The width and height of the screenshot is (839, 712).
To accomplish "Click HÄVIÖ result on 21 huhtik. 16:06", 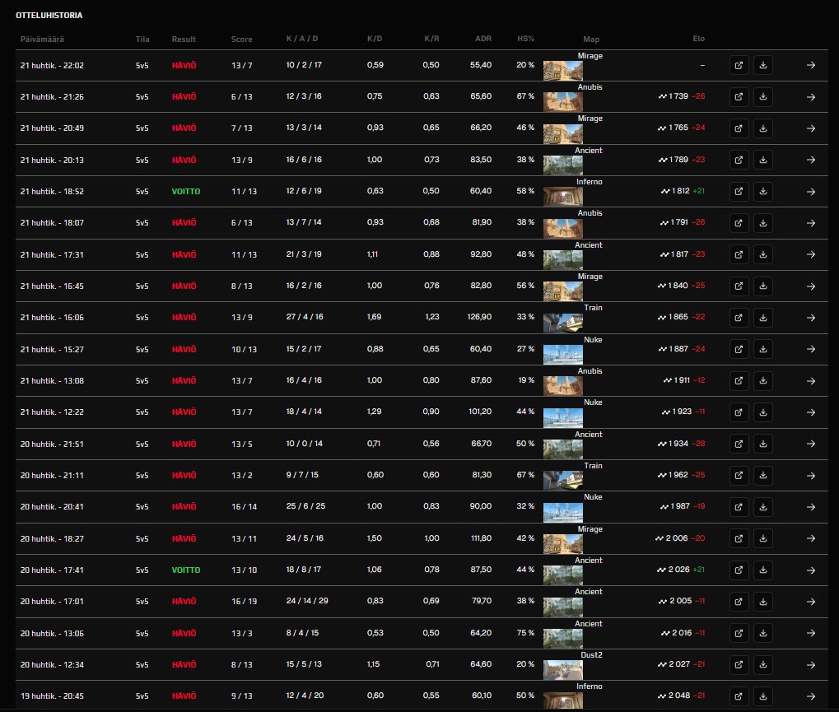I will [x=184, y=317].
